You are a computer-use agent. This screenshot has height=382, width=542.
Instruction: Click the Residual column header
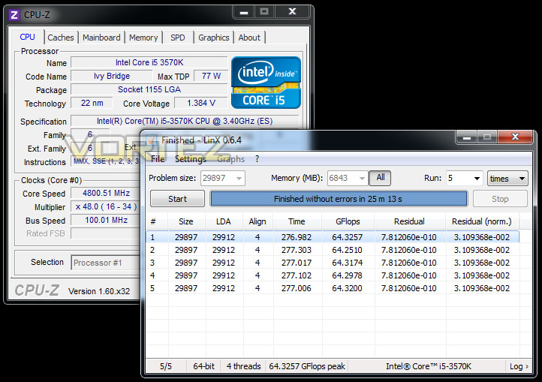[409, 221]
